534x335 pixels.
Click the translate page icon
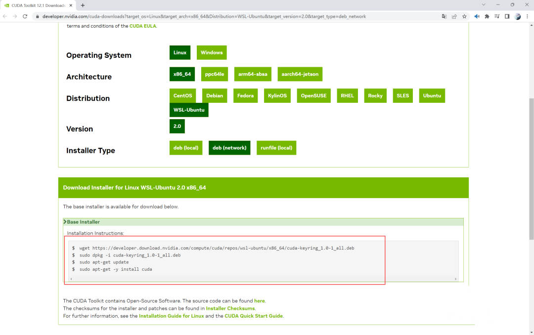(444, 16)
